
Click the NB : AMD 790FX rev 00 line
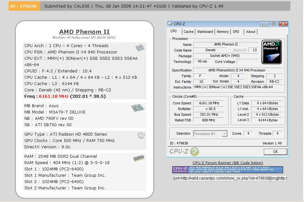point(49,119)
